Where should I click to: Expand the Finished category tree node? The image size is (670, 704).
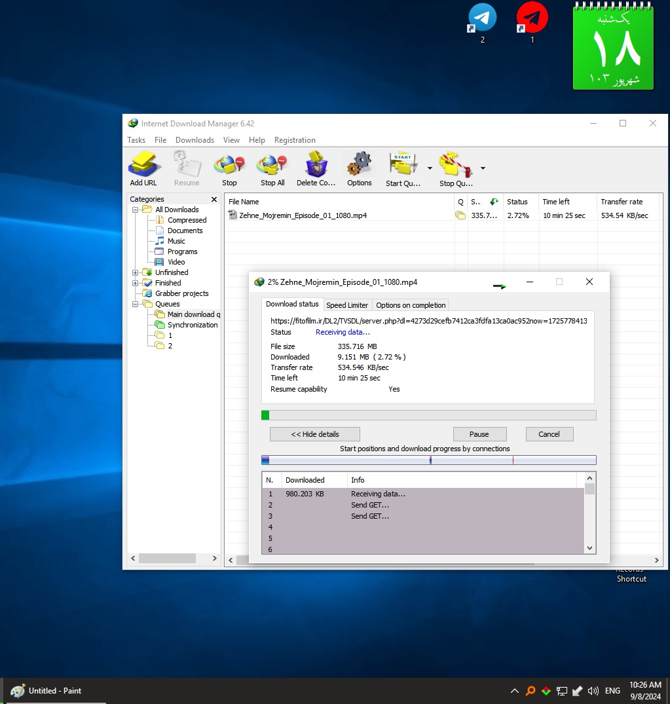click(136, 283)
